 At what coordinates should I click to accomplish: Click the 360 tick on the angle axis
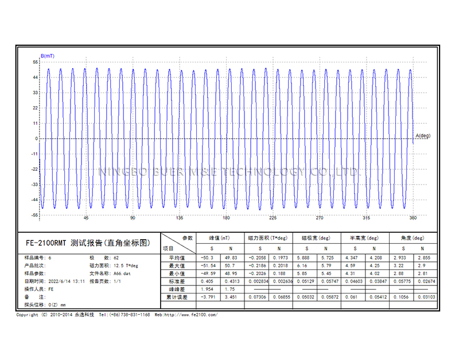[413, 218]
